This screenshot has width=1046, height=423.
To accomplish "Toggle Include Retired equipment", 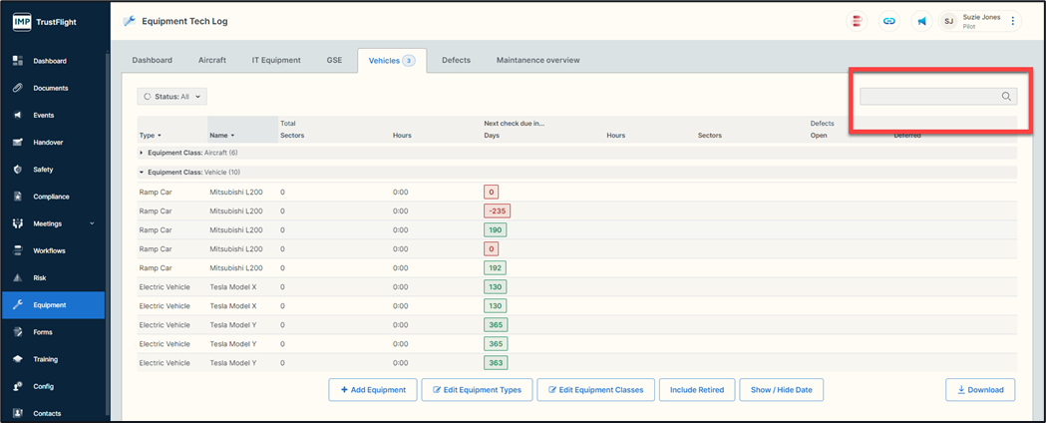I will coord(697,390).
